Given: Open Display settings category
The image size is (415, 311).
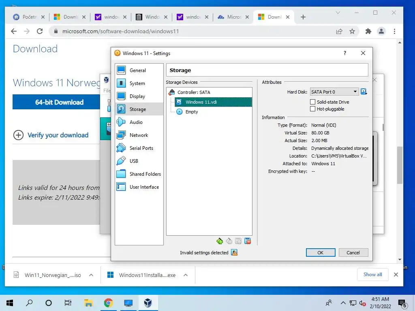Looking at the screenshot, I should tap(139, 96).
